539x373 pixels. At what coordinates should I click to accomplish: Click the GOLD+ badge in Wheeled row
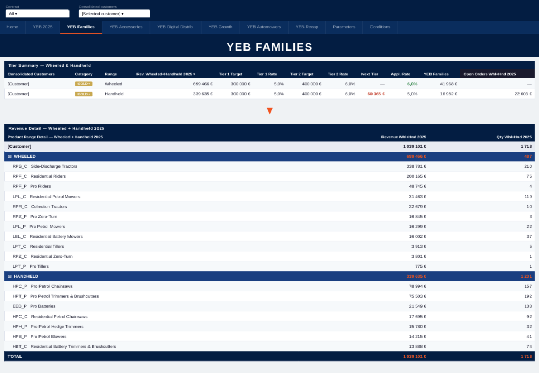[x=83, y=84]
